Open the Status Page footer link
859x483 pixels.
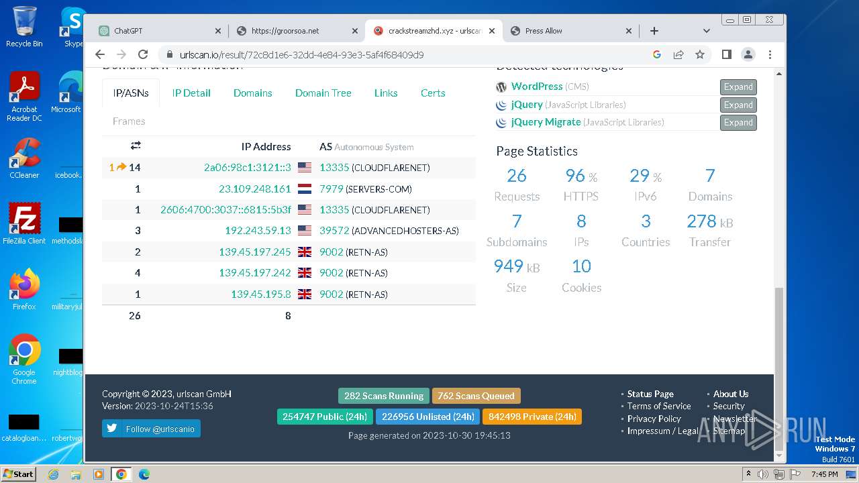(650, 394)
